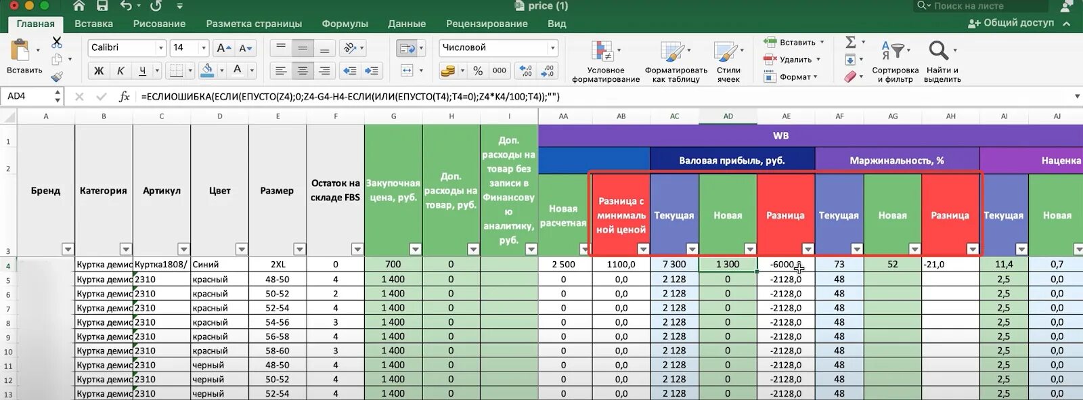Open filter dropdown for Бренд column

67,249
